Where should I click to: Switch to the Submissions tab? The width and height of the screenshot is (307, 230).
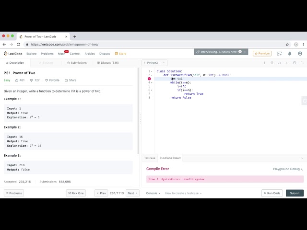point(77,63)
